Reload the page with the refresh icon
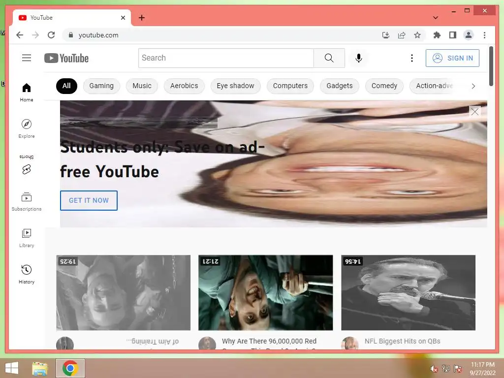Viewport: 504px width, 378px height. pos(51,35)
